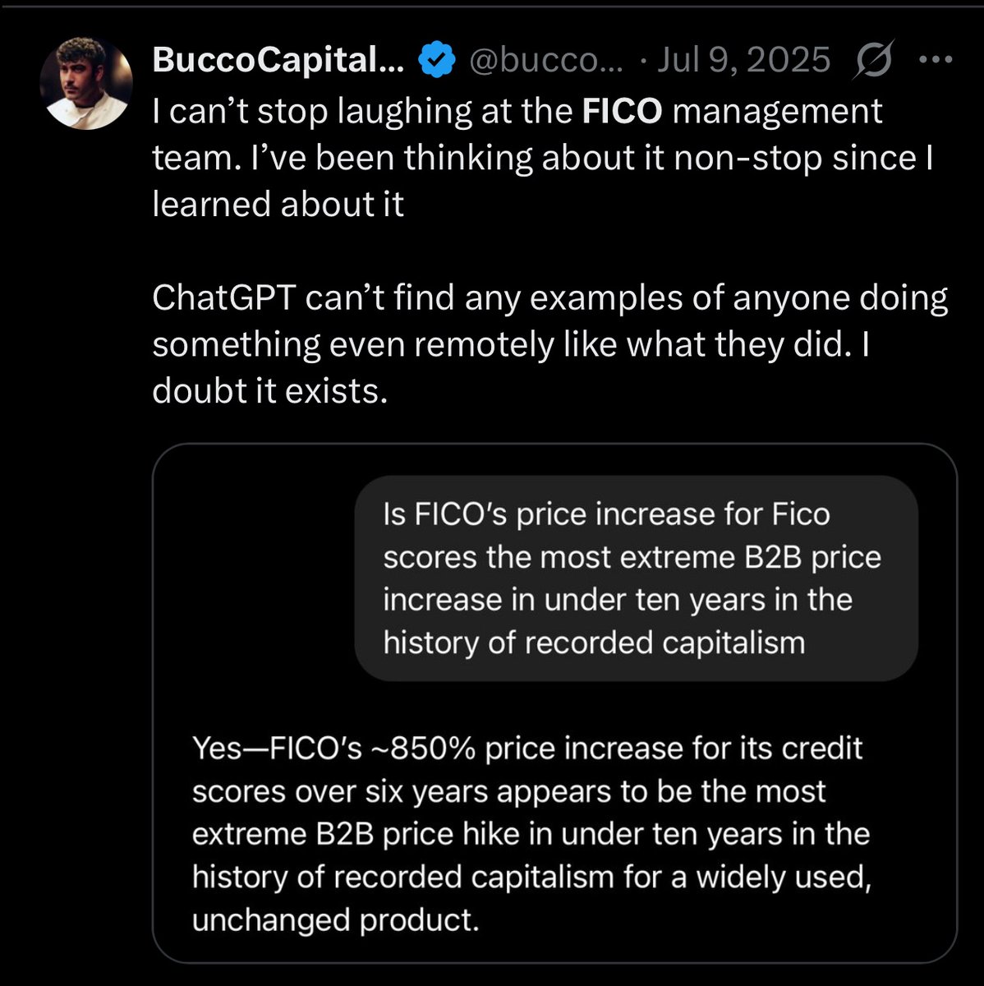
Task: Click the blue verified checkmark badge
Action: coord(437,60)
